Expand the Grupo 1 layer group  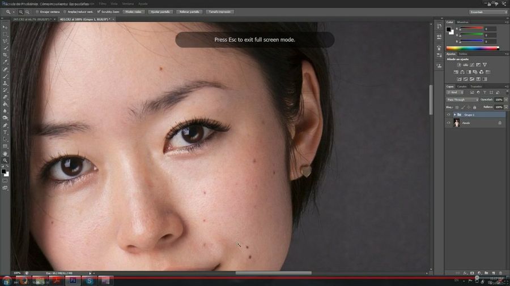tap(454, 115)
